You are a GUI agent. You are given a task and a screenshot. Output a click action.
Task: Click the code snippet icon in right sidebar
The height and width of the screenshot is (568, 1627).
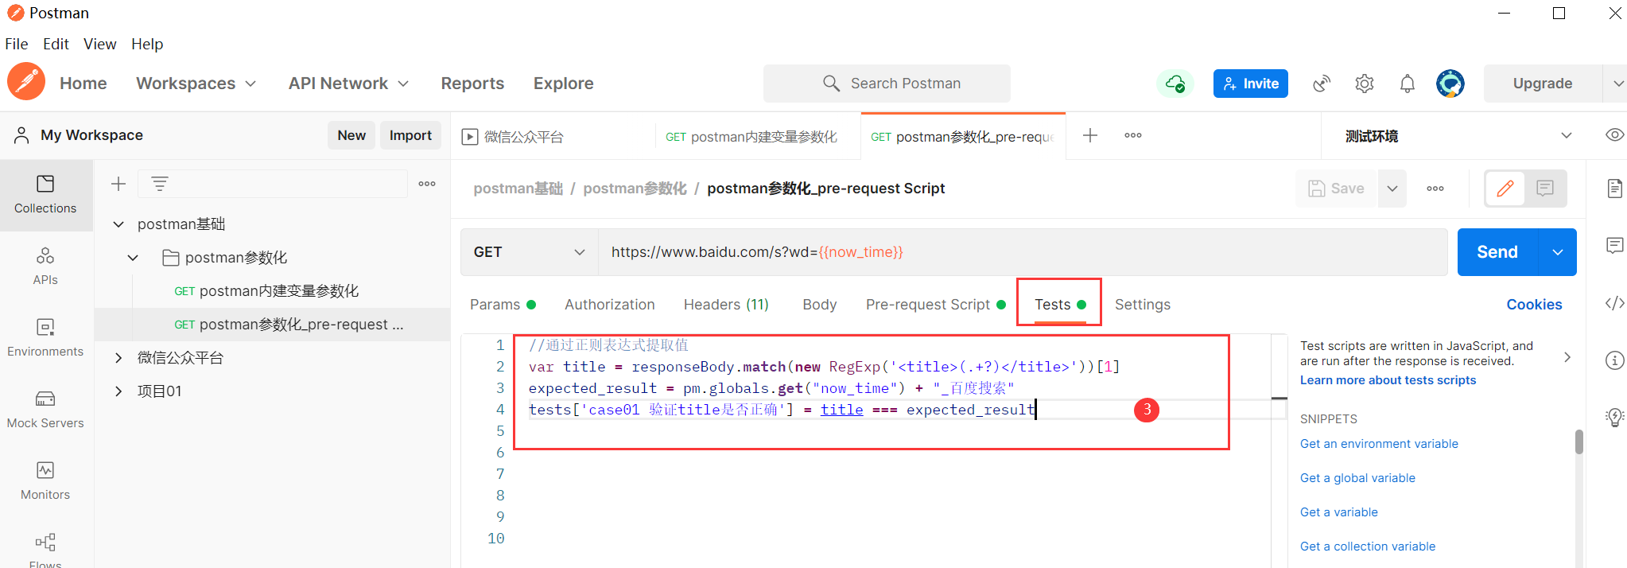(1614, 303)
